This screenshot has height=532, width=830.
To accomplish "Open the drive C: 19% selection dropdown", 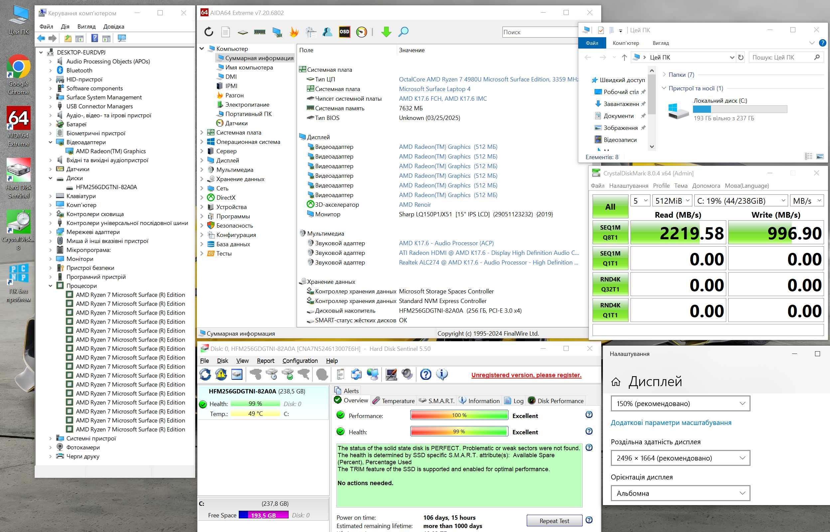I will click(x=741, y=201).
